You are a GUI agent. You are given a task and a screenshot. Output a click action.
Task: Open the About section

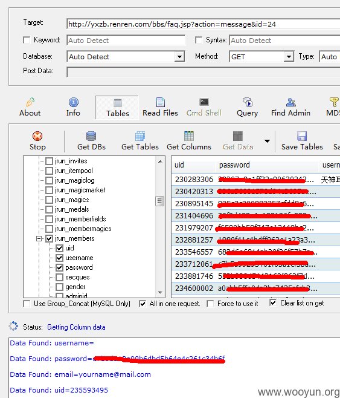coord(30,107)
